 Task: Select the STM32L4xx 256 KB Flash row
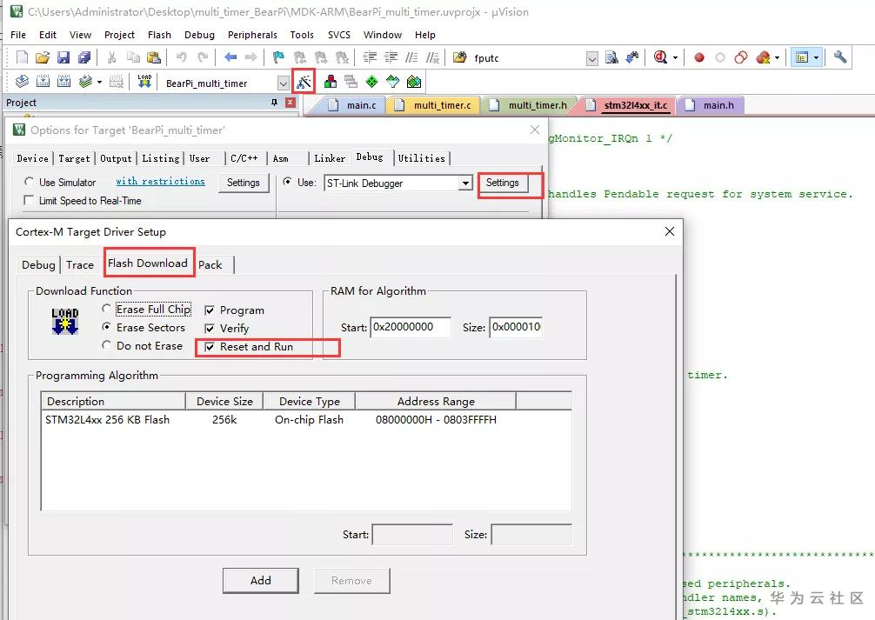tap(306, 420)
